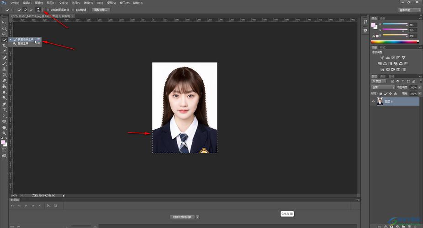423x228 pixels.
Task: Click 创建视频时间轴 button
Action: 182,217
